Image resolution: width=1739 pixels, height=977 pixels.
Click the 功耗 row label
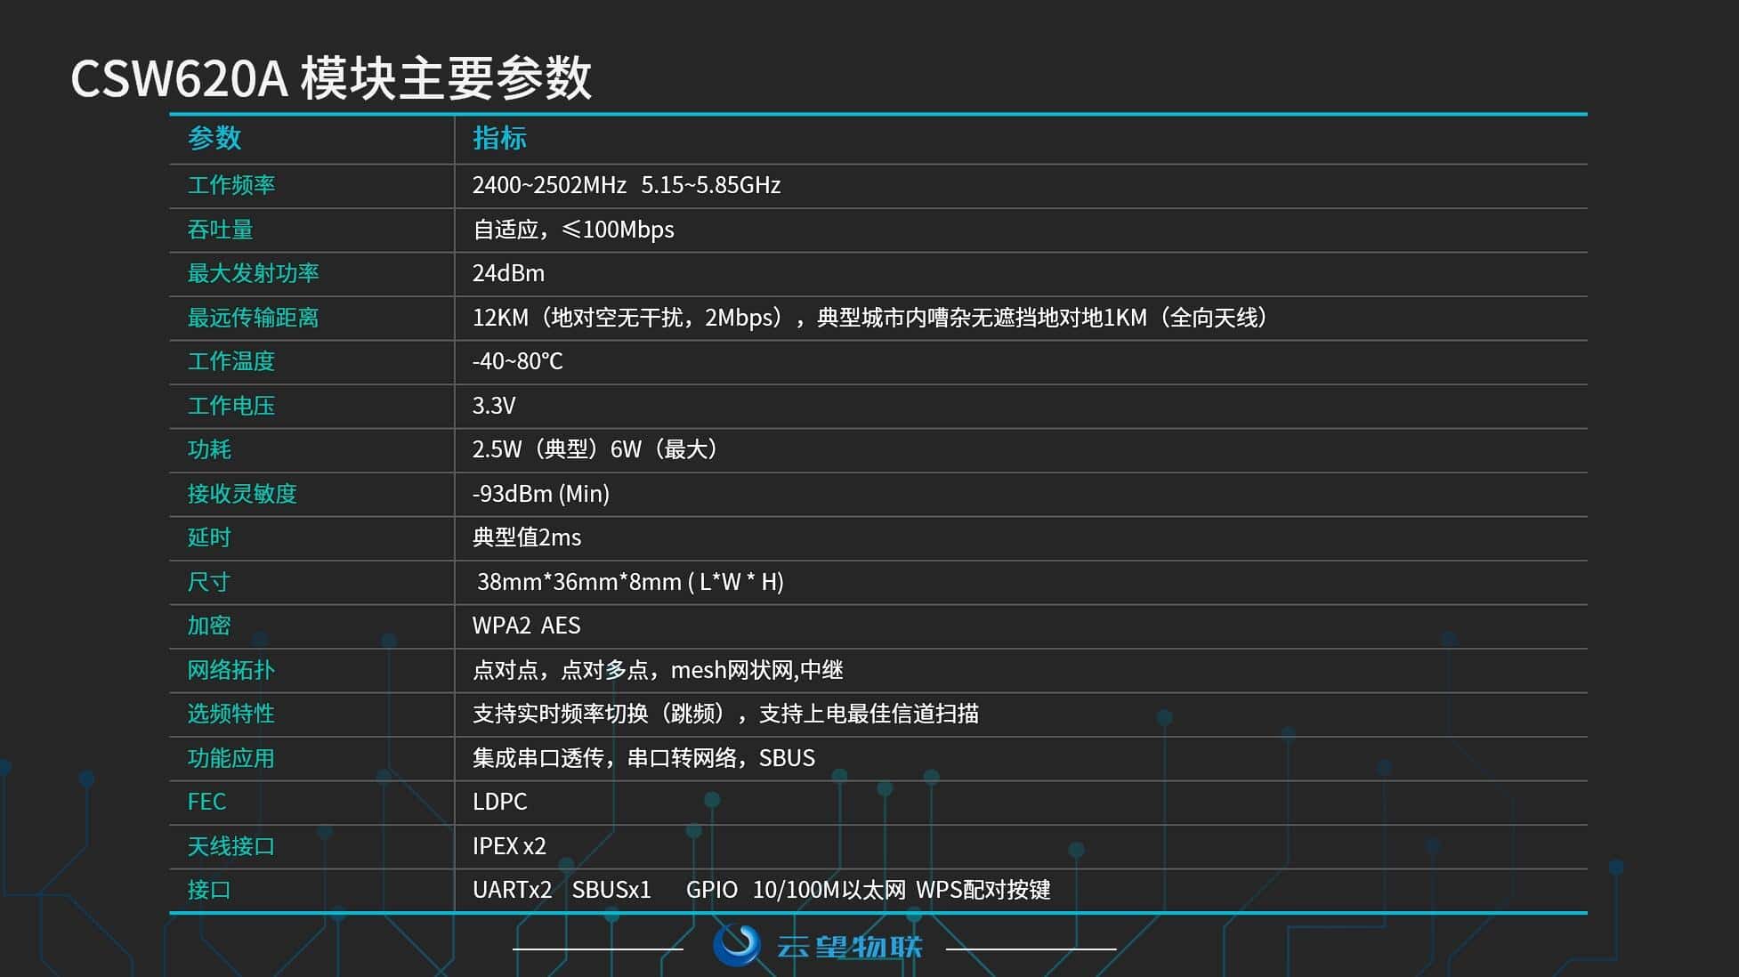click(209, 449)
